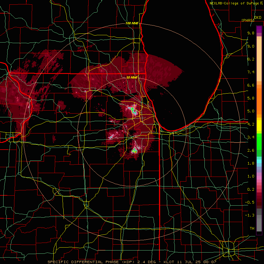264x264 pixels.
Task: Click the 9.8 value on the color scale
Action: [251, 33]
